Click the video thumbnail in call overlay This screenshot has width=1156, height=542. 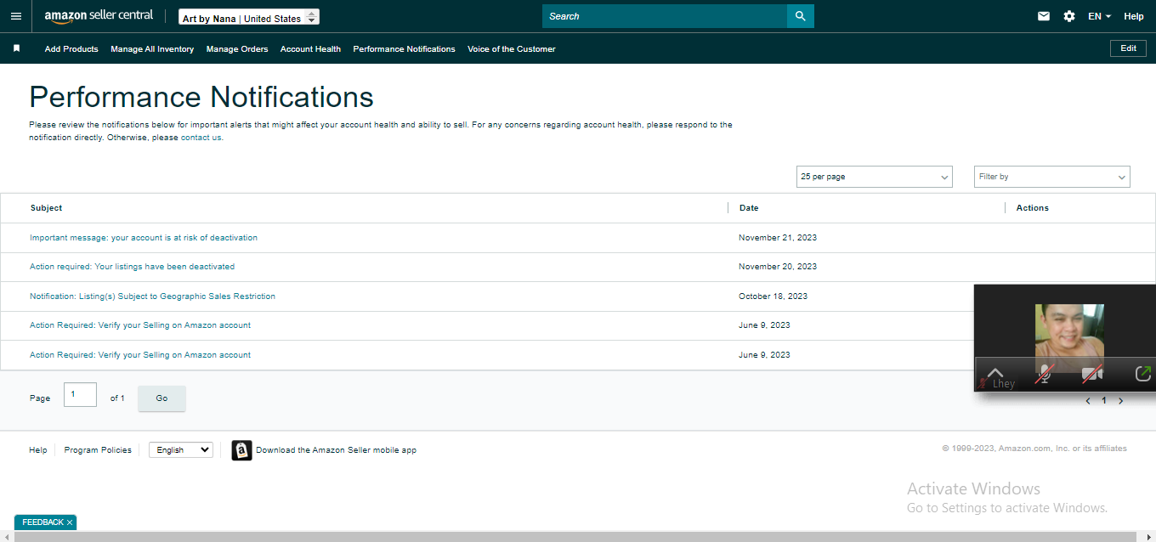[1069, 338]
